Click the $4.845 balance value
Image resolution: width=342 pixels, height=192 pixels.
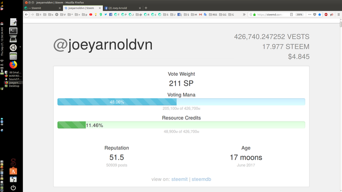[x=299, y=57]
